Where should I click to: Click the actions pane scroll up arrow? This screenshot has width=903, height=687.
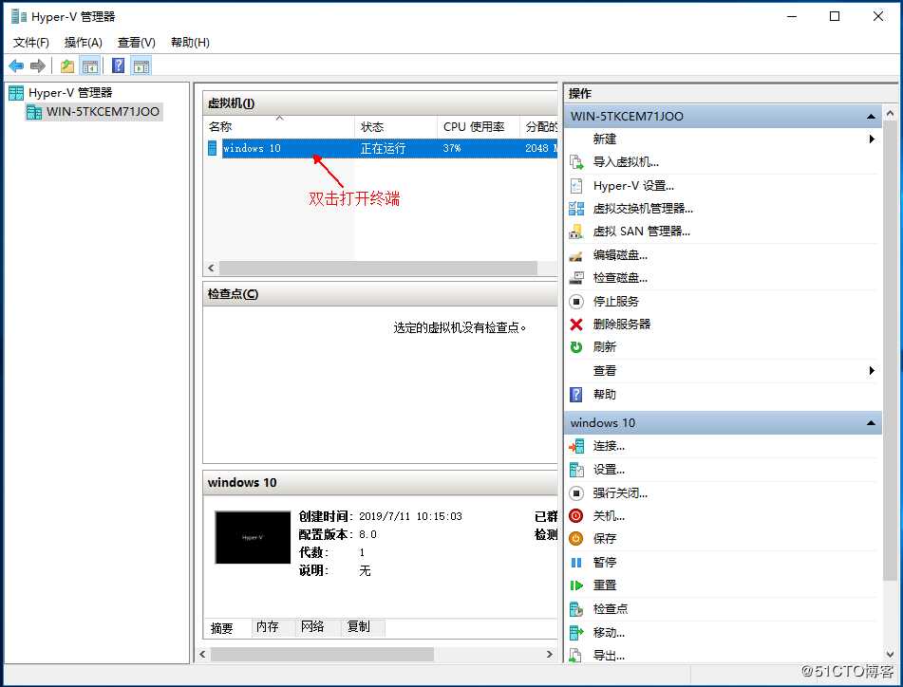click(x=891, y=113)
